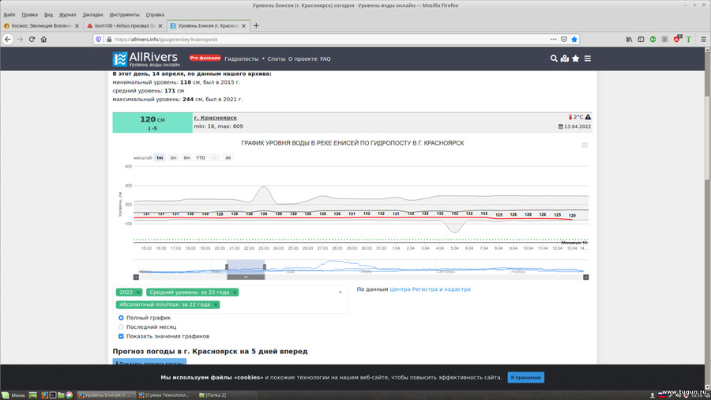
Task: Remove the 2022 tag
Action: [138, 292]
